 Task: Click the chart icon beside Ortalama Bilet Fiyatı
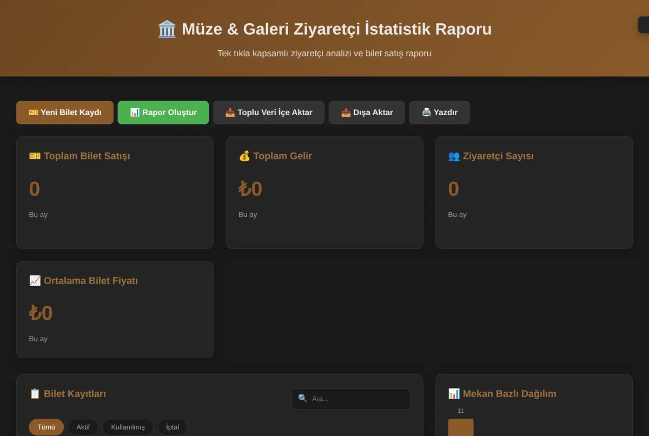pos(35,281)
